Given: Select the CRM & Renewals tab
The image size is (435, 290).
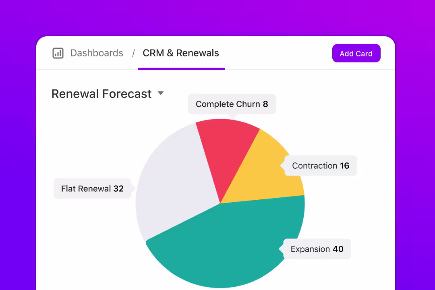Looking at the screenshot, I should click(181, 53).
